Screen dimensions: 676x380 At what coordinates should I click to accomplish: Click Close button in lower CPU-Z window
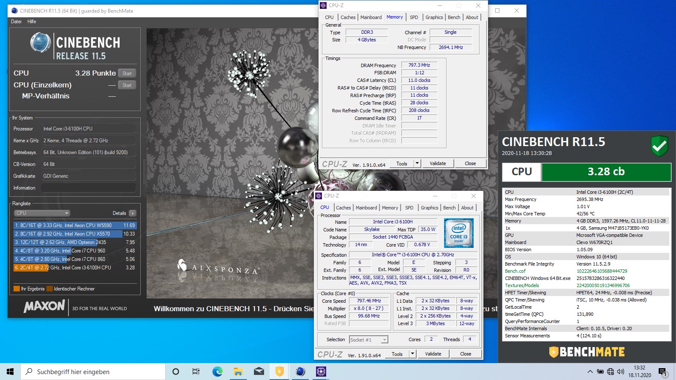(466, 354)
